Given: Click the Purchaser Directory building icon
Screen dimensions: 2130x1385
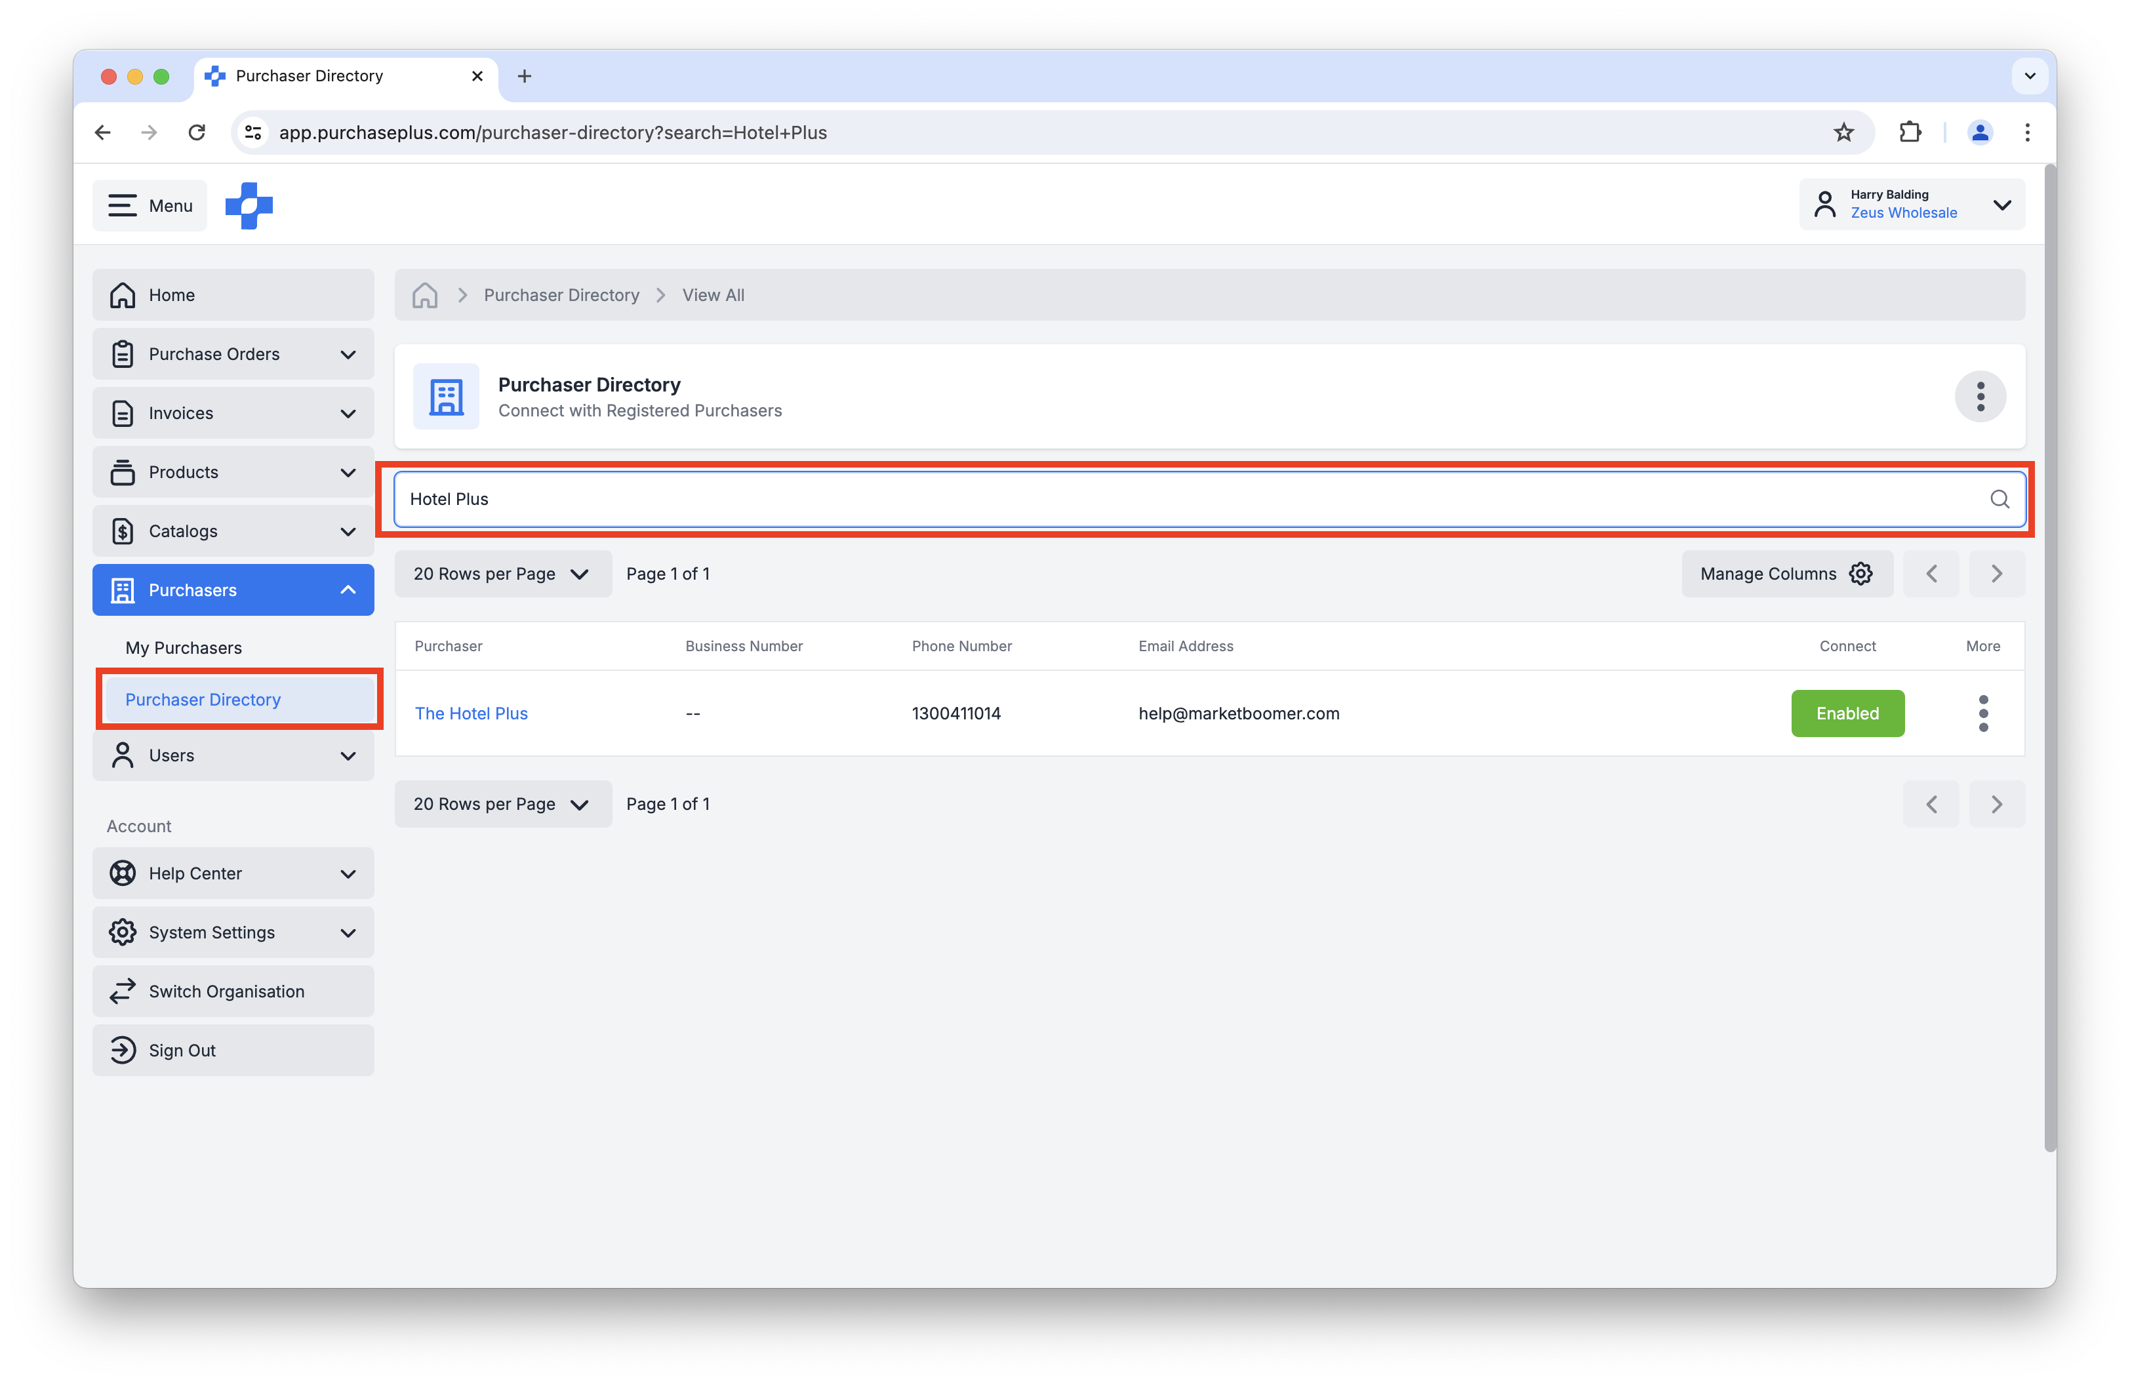Looking at the screenshot, I should pos(446,396).
